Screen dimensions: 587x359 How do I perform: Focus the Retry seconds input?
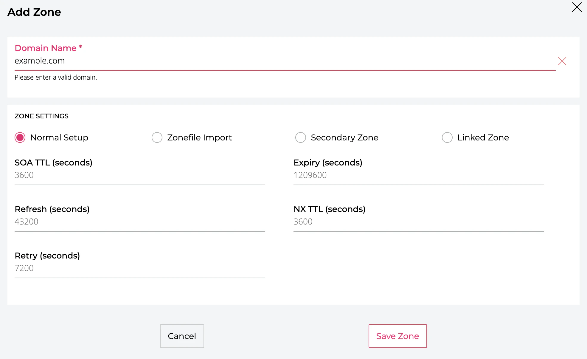pos(139,268)
